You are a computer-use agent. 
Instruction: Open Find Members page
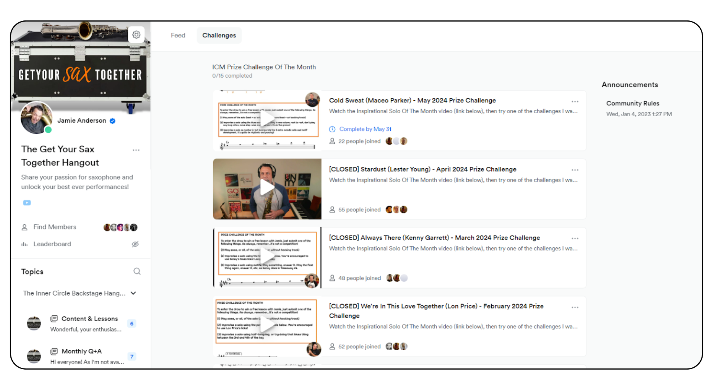pyautogui.click(x=55, y=227)
